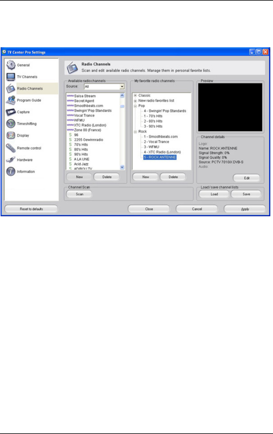The width and height of the screenshot is (273, 434).
Task: Select Vocal Trance in available channels list
Action: click(84, 115)
